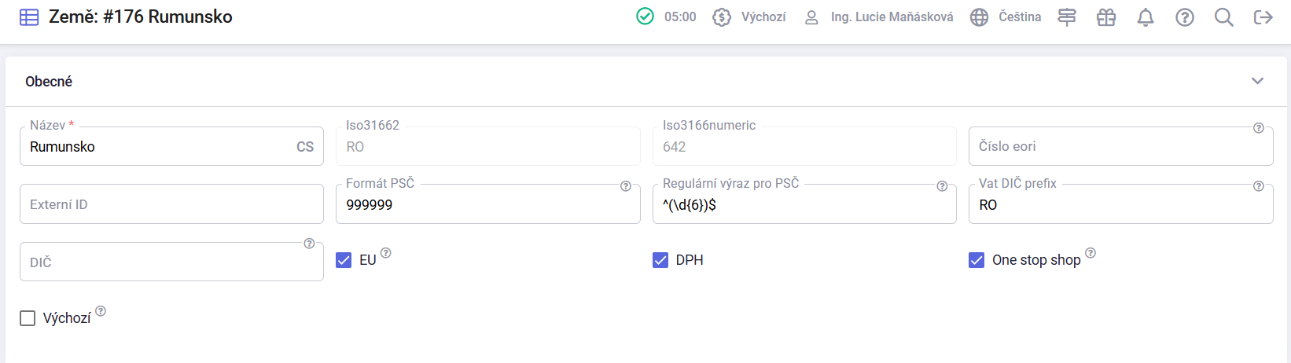This screenshot has width=1291, height=363.
Task: Open the Výchozí currency selector in header
Action: click(749, 17)
